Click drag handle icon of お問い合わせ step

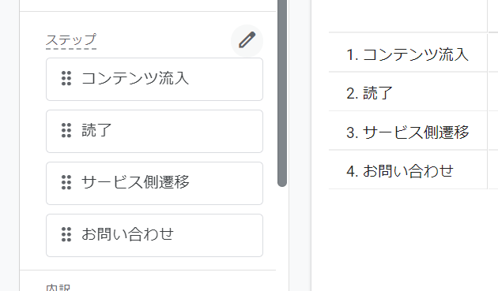click(x=66, y=234)
